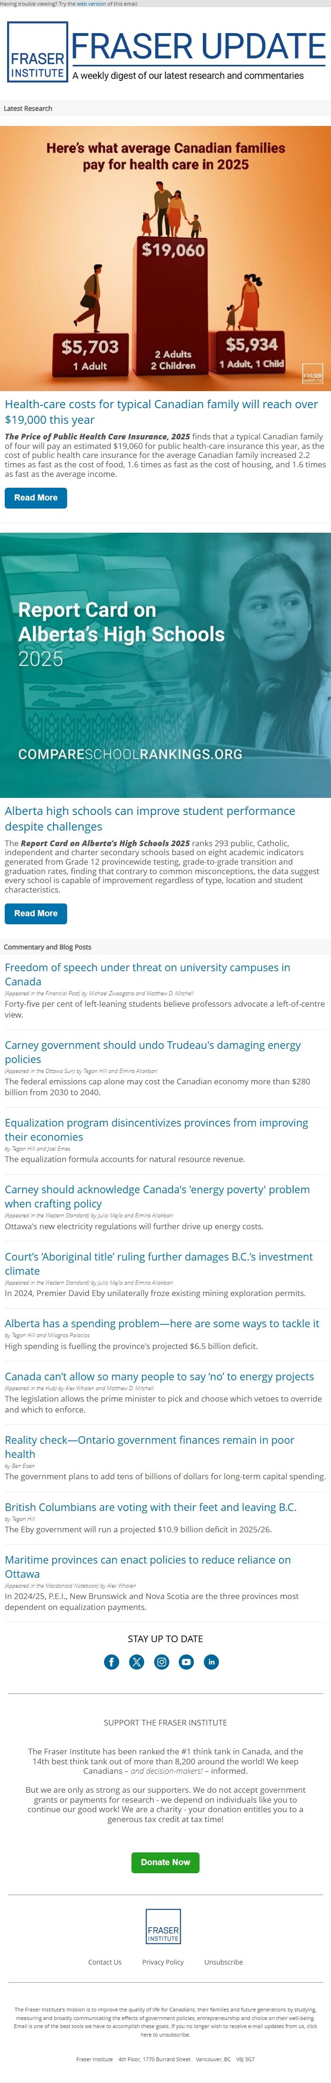The width and height of the screenshot is (331, 2083).
Task: Open British Columbians voting with their feet article
Action: pyautogui.click(x=150, y=1507)
